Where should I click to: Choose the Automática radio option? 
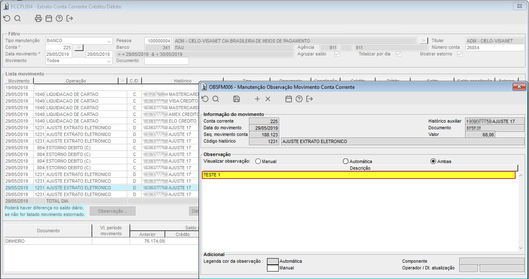[x=345, y=161]
